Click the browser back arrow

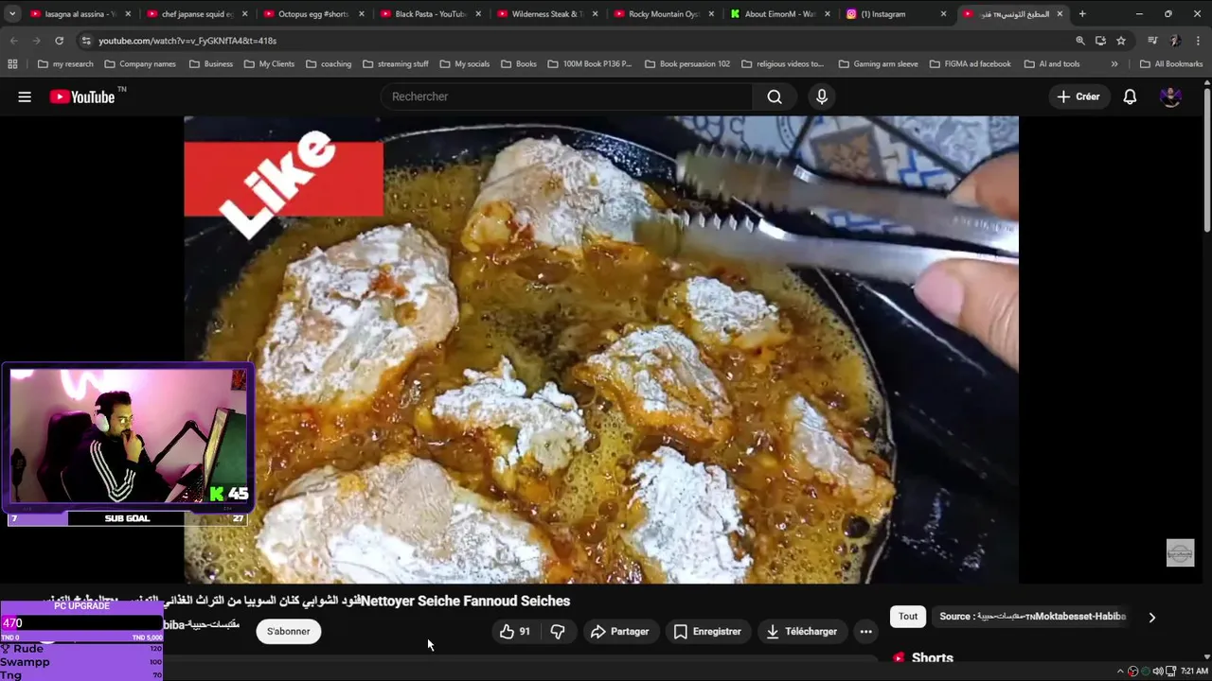coord(13,41)
